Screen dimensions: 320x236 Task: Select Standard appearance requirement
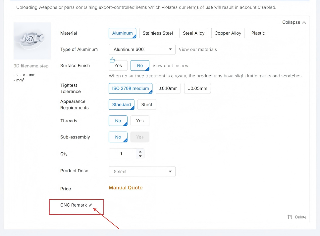tap(122, 104)
